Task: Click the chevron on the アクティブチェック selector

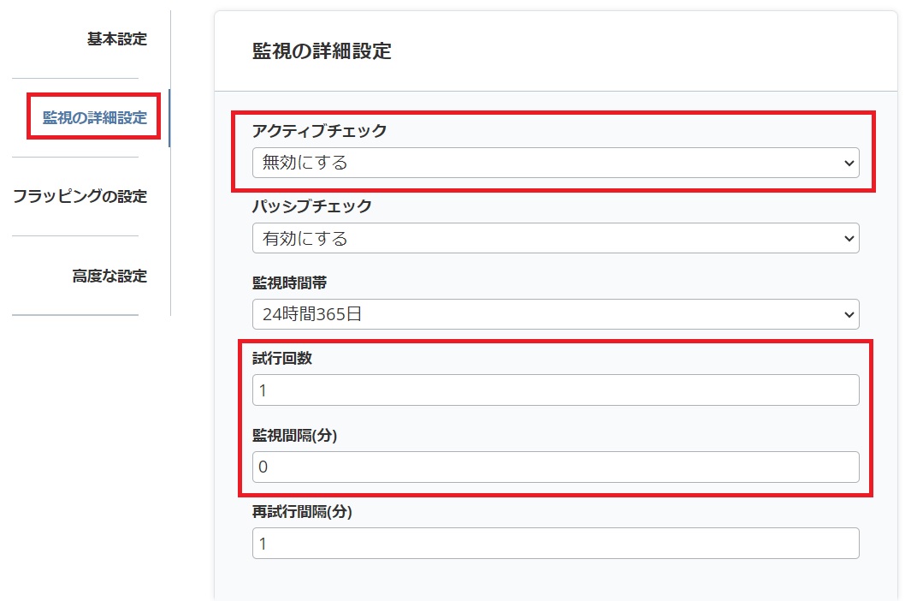Action: (x=849, y=162)
